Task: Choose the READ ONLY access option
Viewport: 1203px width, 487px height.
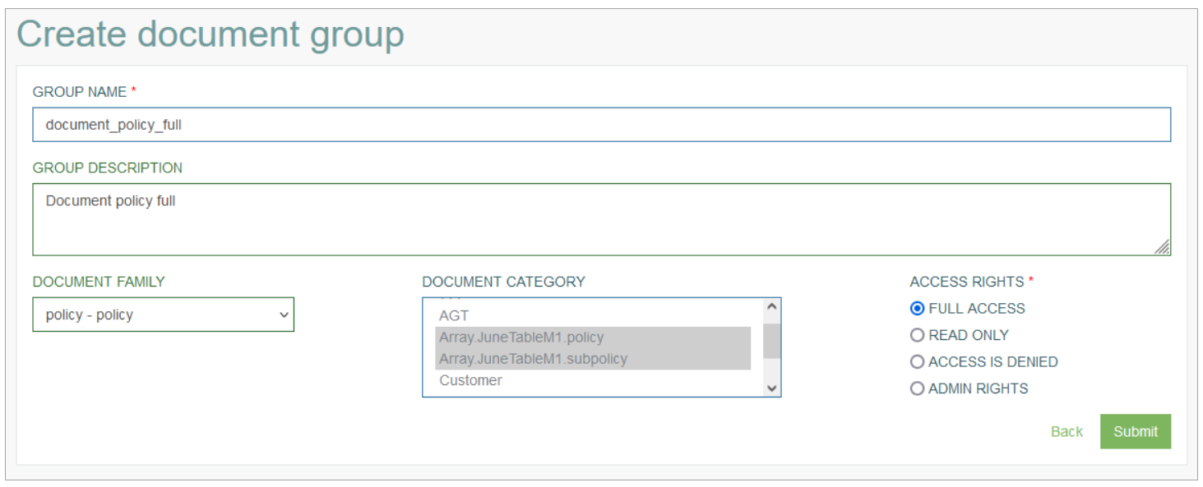Action: click(917, 335)
